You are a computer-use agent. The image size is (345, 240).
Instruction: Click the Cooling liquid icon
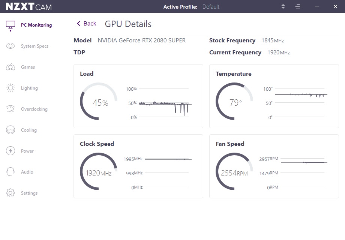point(10,130)
